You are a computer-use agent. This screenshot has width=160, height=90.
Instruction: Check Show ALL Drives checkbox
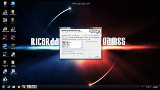click(69, 38)
